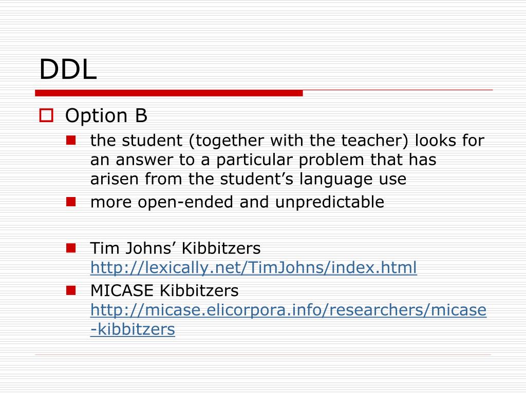Click the thin gray line at slide bottom
526x394 pixels.
point(263,354)
